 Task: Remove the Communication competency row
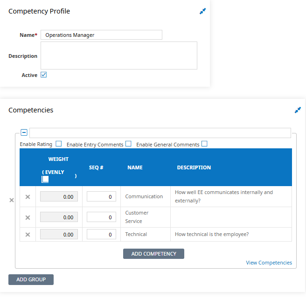(x=28, y=197)
